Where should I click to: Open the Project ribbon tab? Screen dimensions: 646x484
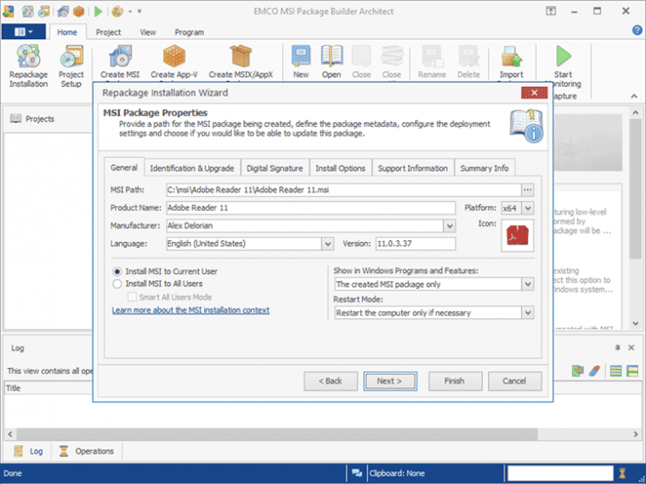[108, 32]
